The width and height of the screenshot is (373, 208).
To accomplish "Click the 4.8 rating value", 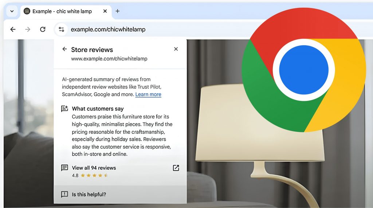I will 75,176.
